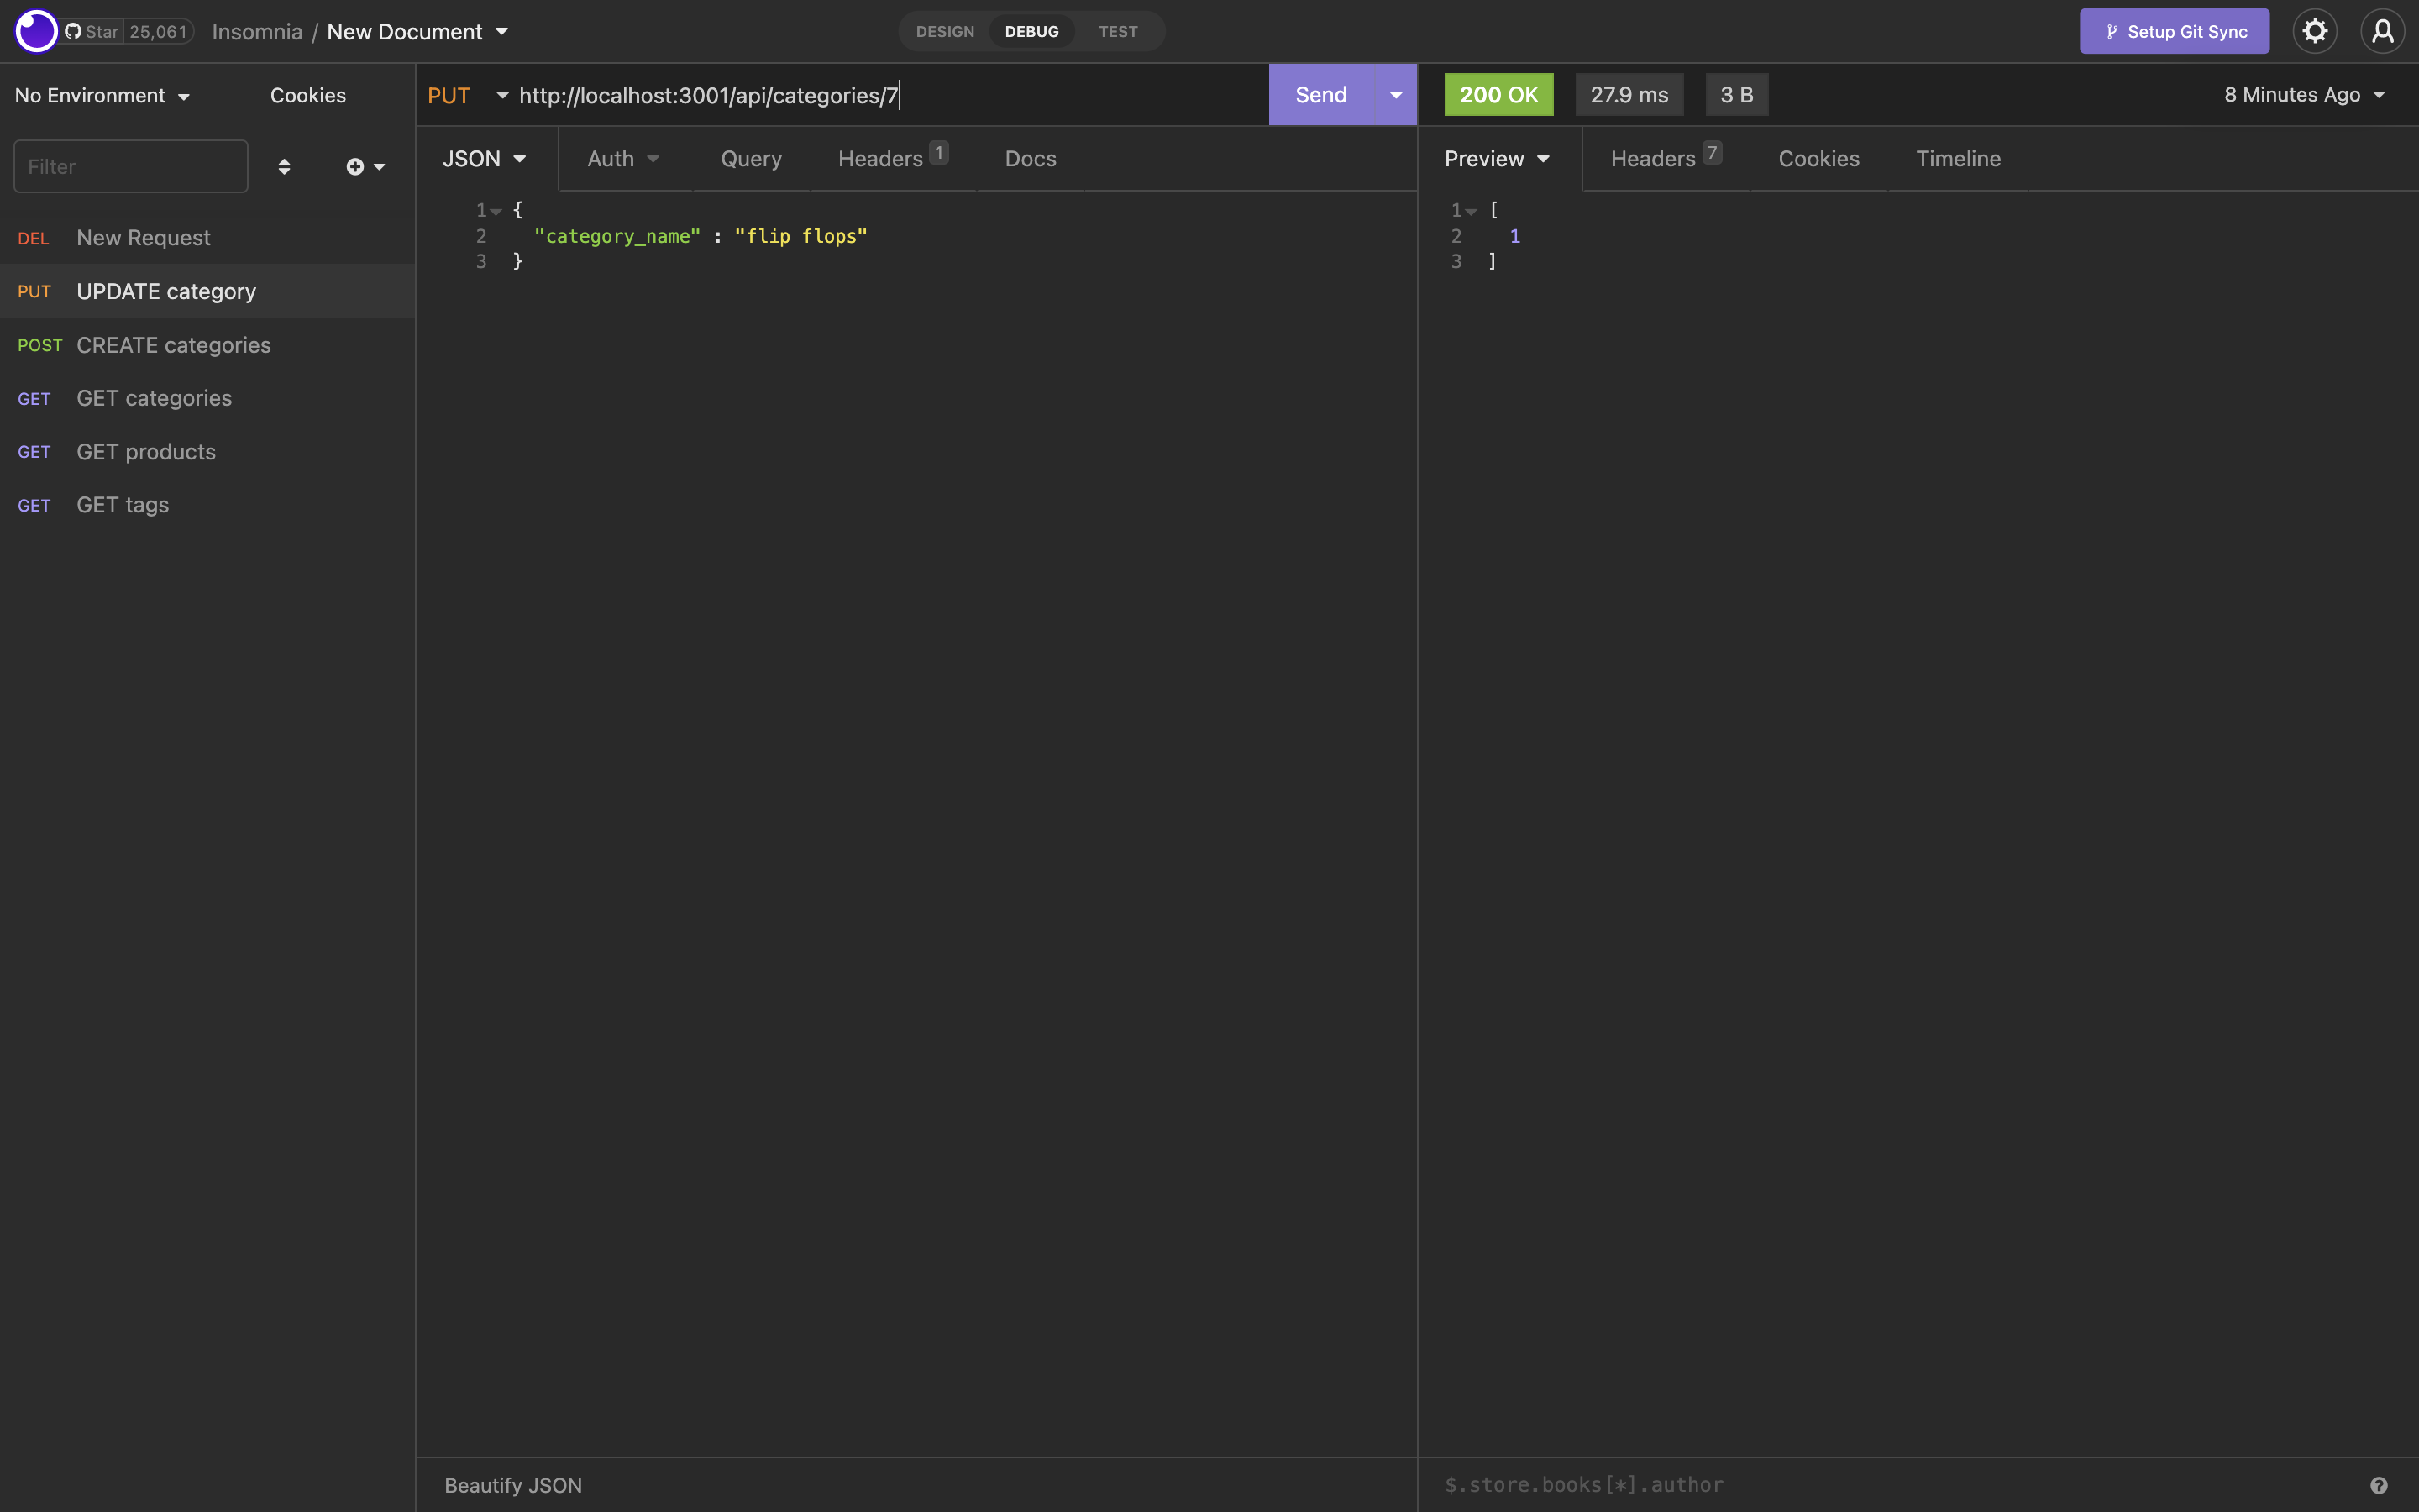Click the 200 OK status badge

tap(1498, 95)
